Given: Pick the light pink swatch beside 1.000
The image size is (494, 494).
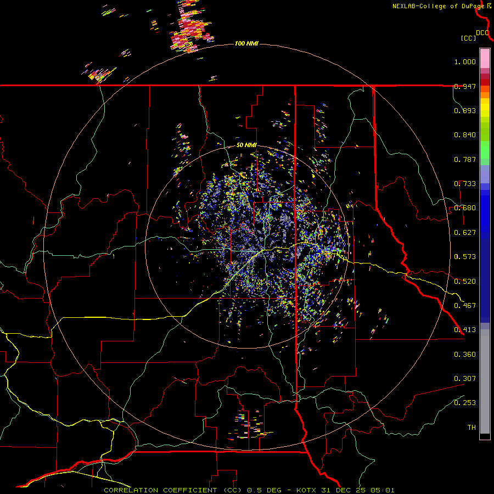Looking at the screenshot, I should click(485, 59).
